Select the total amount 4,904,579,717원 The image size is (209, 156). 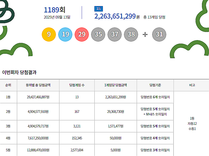tap(38, 126)
